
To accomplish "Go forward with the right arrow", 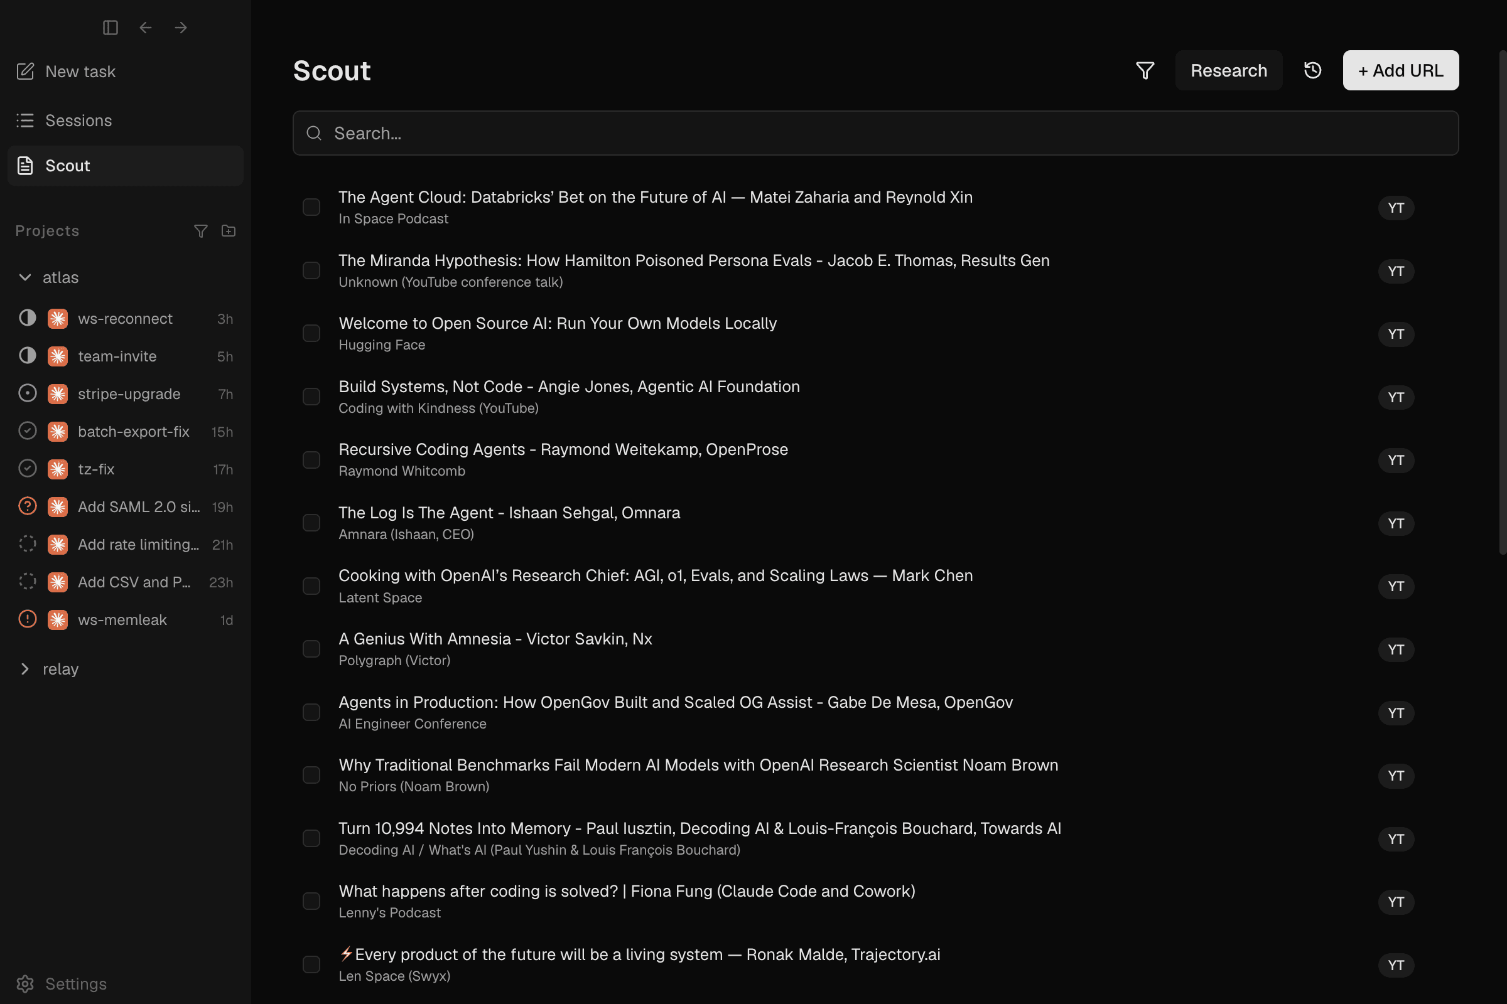I will coord(181,28).
